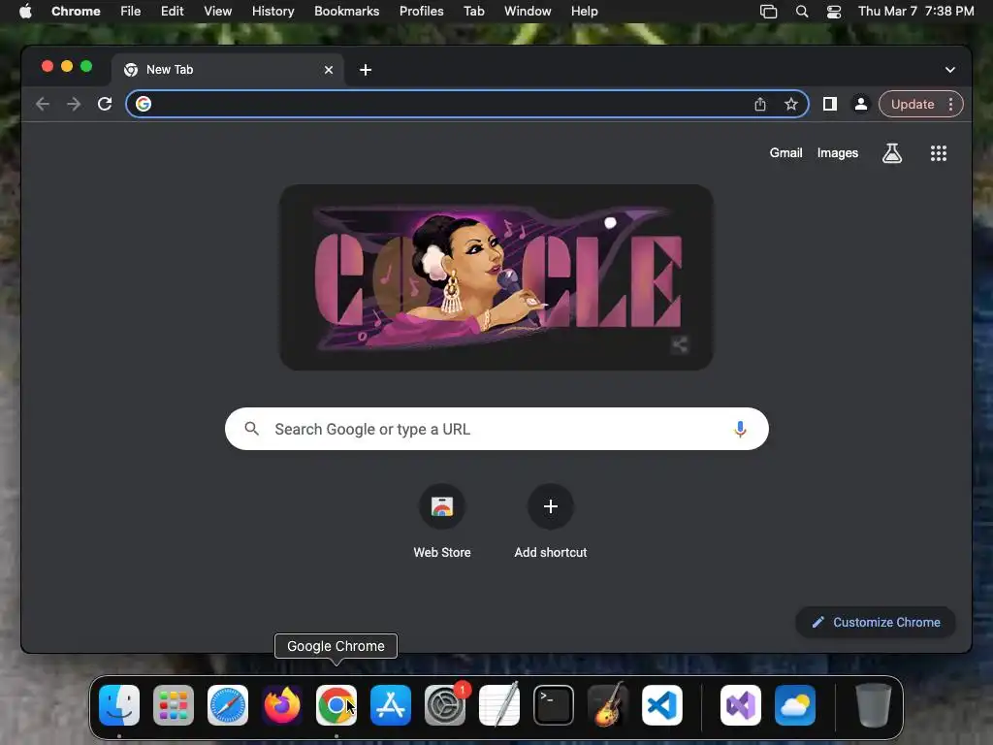Open Images link
The width and height of the screenshot is (993, 745).
coord(837,152)
